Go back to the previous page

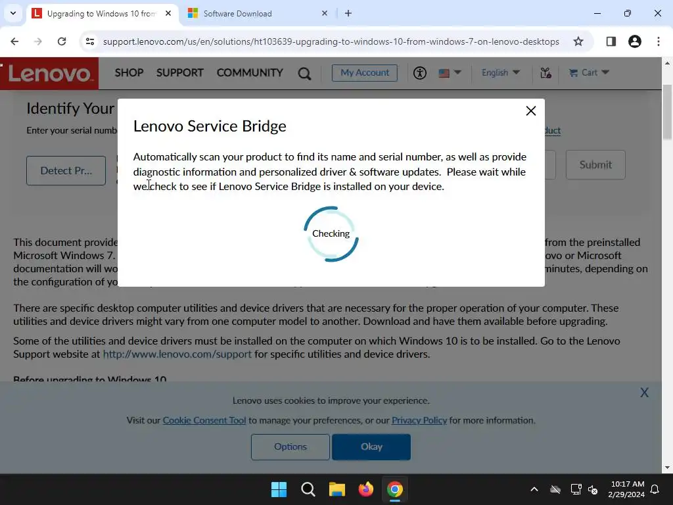14,41
